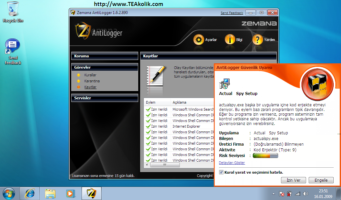Open Karantina in the Görevler list
The width and height of the screenshot is (341, 200).
pos(92,81)
